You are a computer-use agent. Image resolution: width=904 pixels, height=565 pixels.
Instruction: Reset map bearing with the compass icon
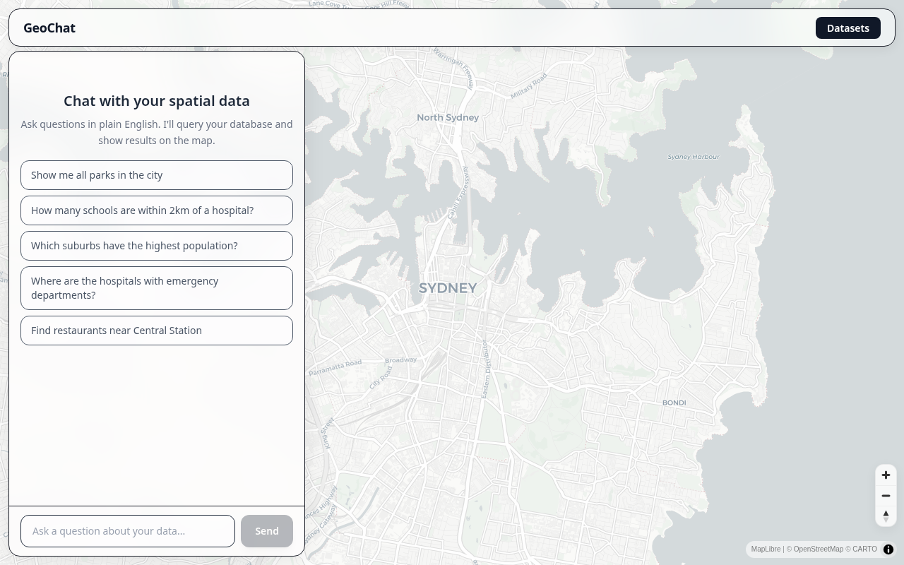coord(886,516)
